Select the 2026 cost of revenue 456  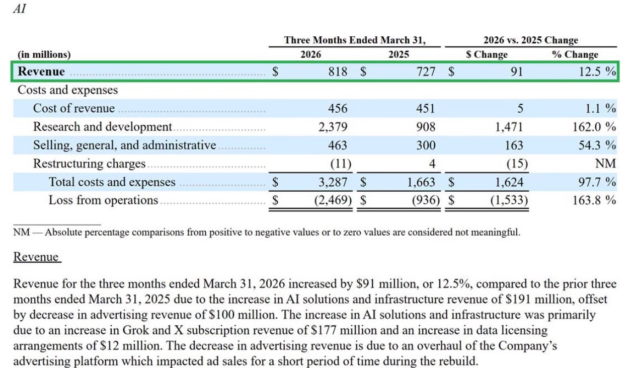(338, 108)
